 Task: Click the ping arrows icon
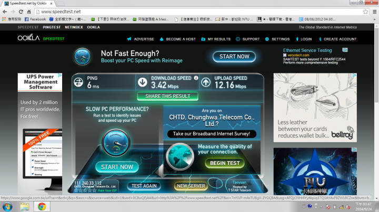tap(78, 82)
